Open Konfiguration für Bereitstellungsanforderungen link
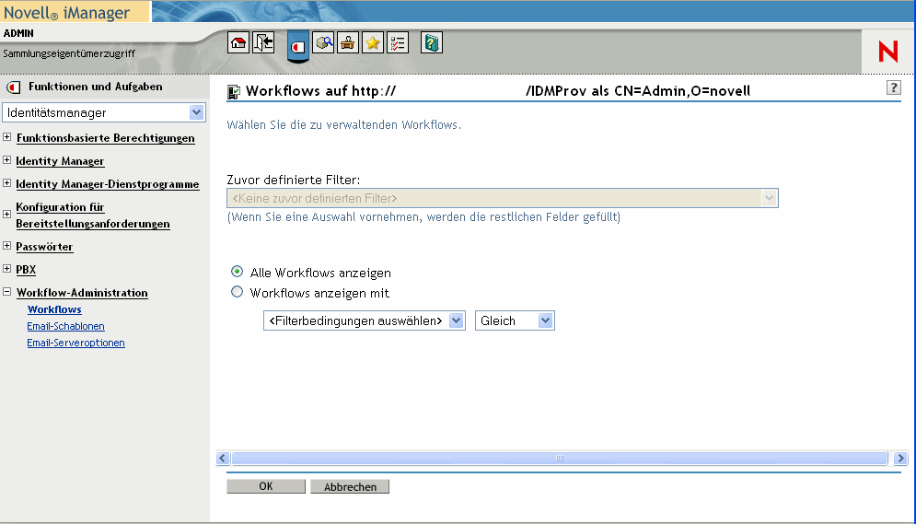916x524 pixels. click(x=93, y=215)
